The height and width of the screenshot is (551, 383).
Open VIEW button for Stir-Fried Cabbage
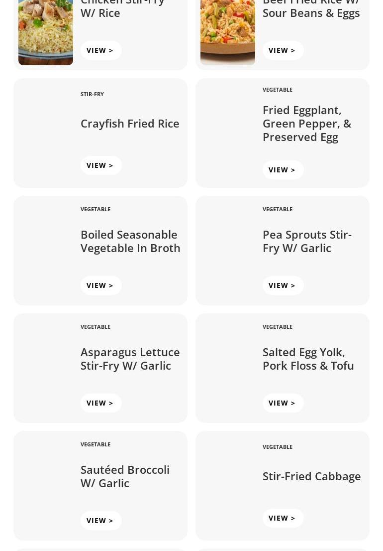point(283,518)
